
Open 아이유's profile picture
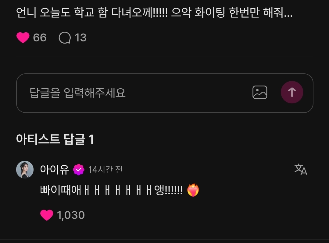coord(25,170)
